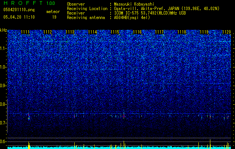Click the 1112 time marker

(47, 32)
